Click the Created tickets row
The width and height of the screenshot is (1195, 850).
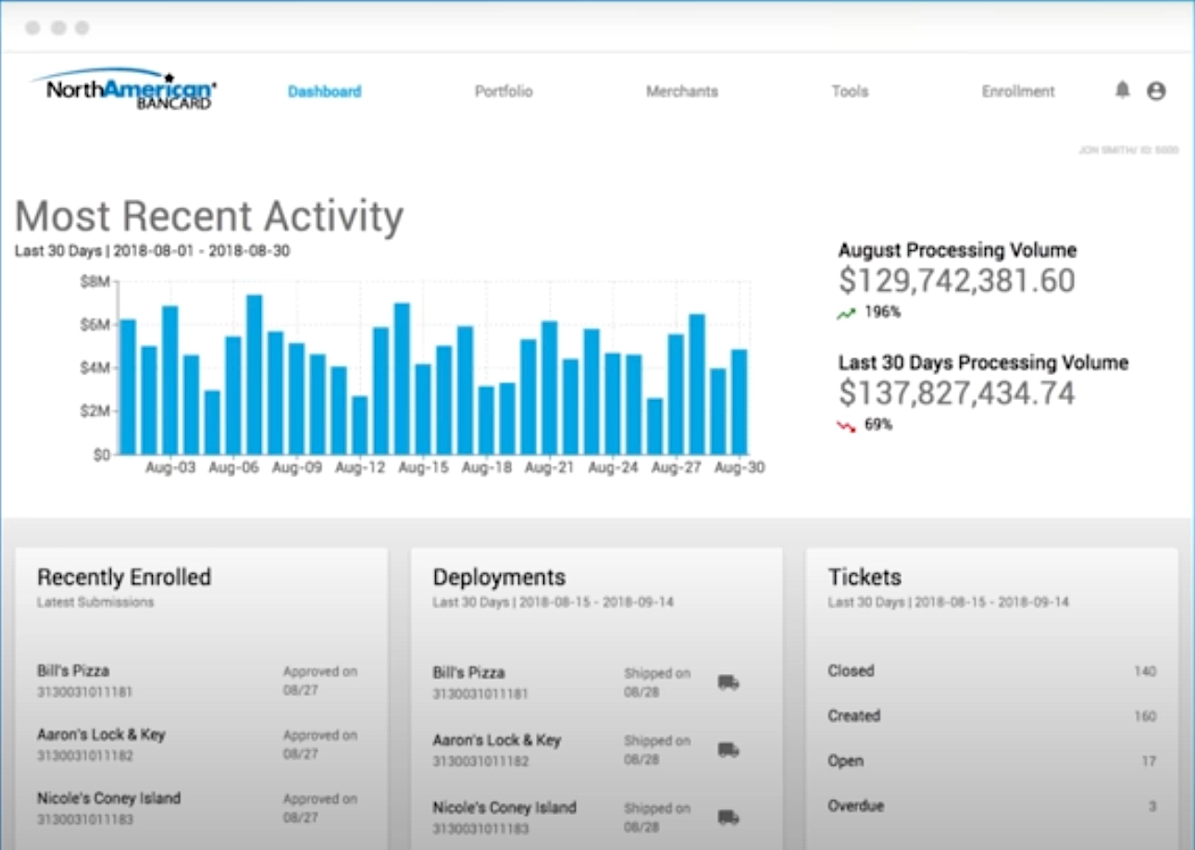click(x=992, y=716)
